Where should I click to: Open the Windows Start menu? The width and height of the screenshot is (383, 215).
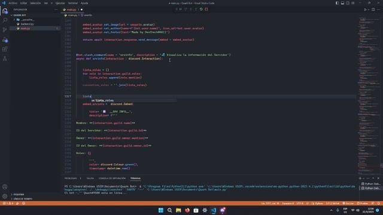point(161,210)
